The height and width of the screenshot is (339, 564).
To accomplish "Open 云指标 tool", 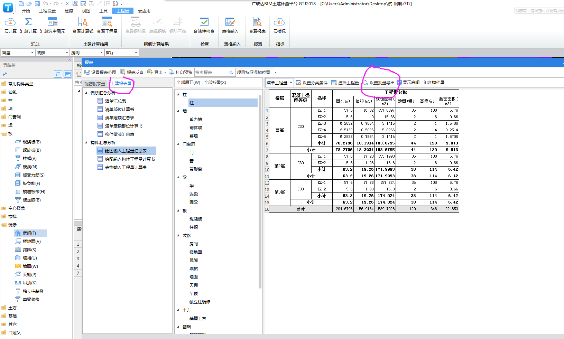I will click(x=279, y=26).
